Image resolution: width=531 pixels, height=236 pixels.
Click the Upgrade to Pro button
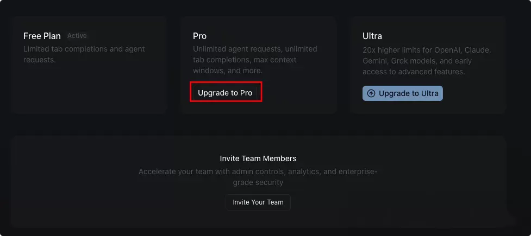coord(225,93)
